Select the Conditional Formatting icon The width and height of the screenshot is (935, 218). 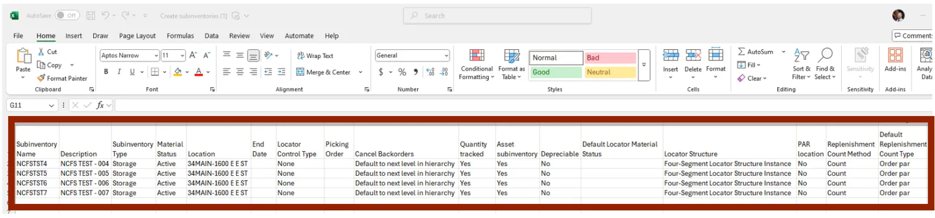click(477, 56)
